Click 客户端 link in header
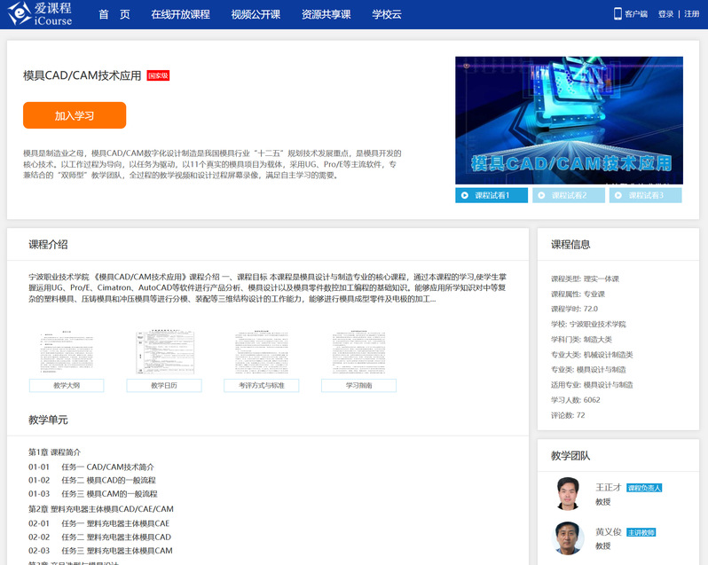 tap(636, 14)
